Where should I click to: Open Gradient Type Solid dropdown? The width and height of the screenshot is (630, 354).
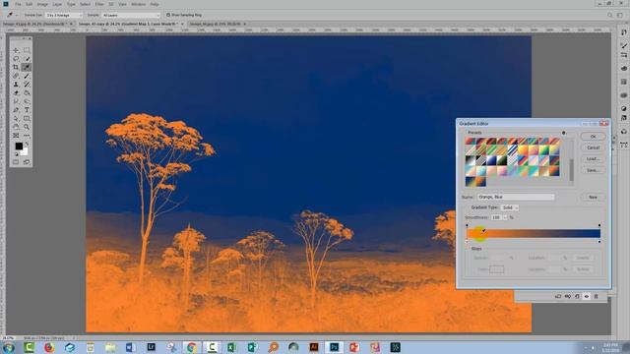point(510,207)
